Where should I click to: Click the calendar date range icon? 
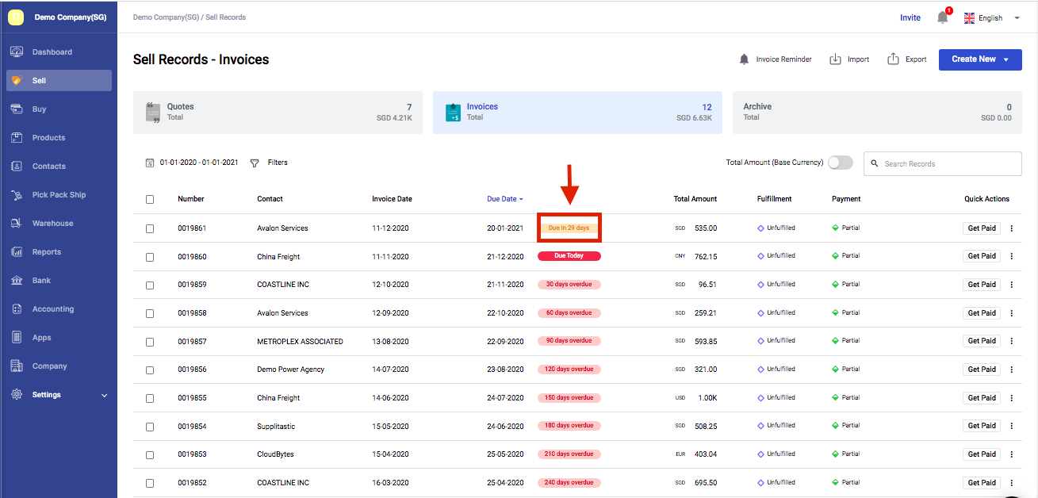point(149,163)
